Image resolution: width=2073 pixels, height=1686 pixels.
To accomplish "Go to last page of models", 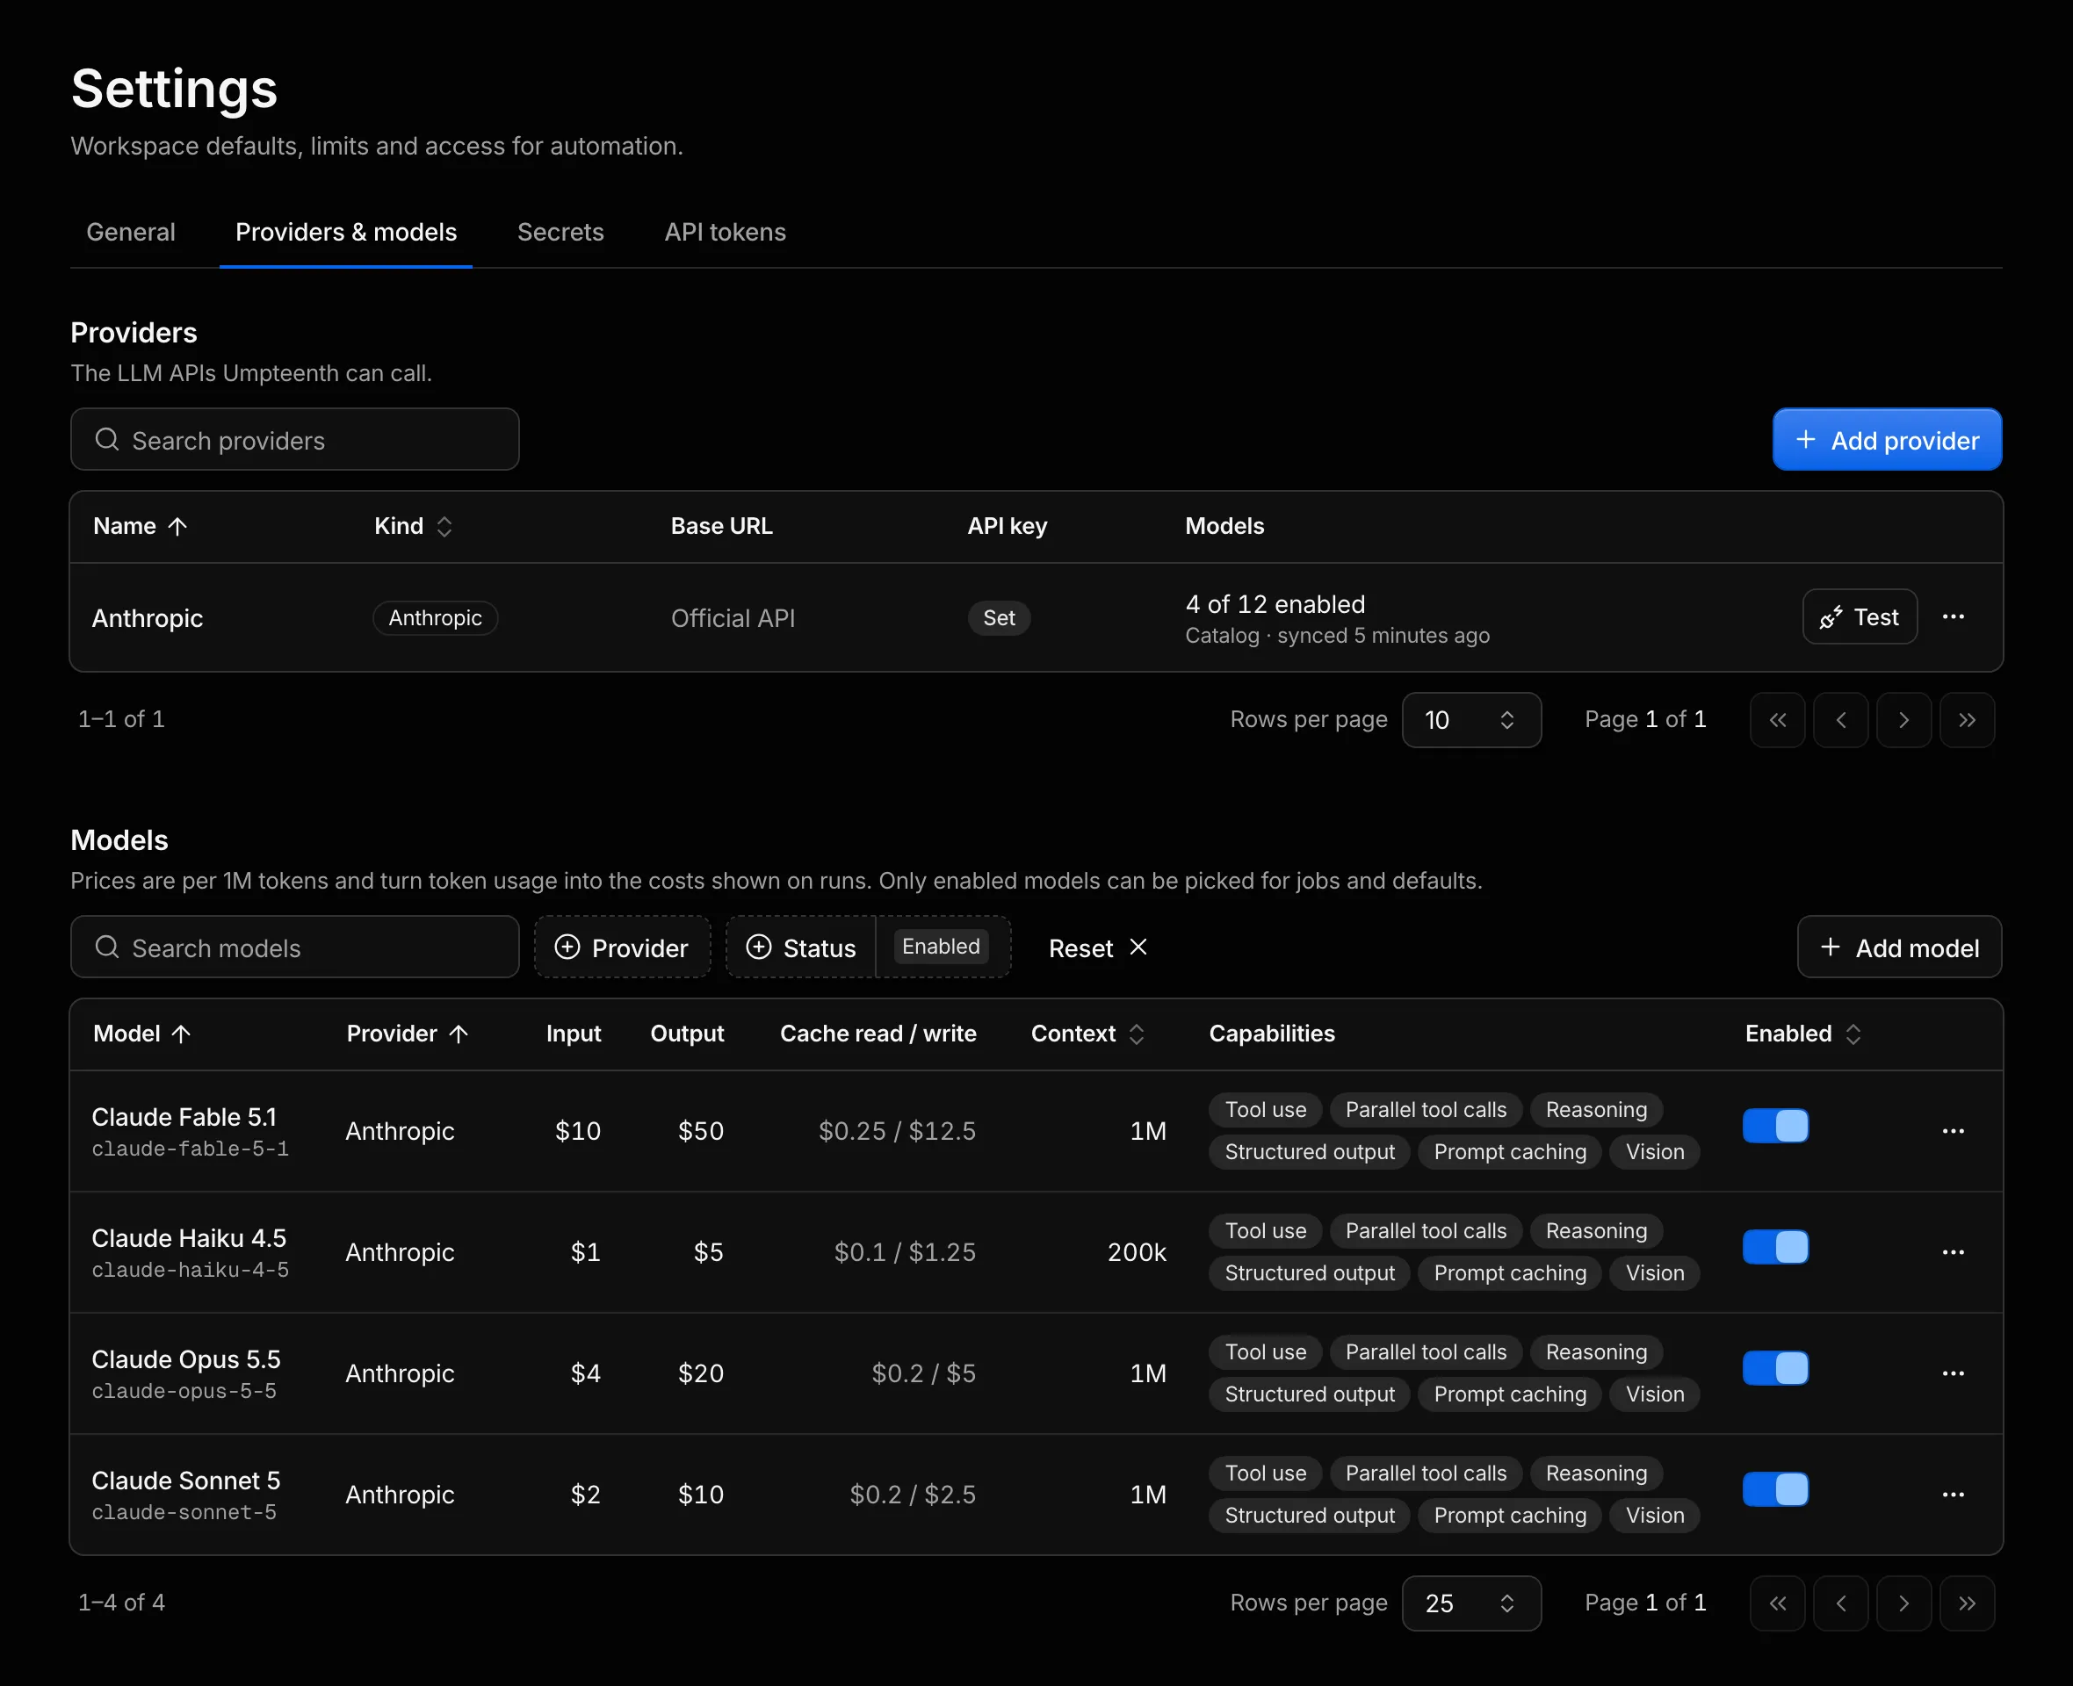I will pyautogui.click(x=1967, y=1603).
